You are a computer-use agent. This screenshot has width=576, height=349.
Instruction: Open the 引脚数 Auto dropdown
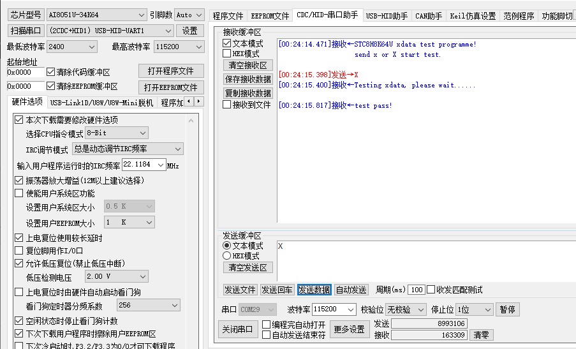pyautogui.click(x=189, y=15)
